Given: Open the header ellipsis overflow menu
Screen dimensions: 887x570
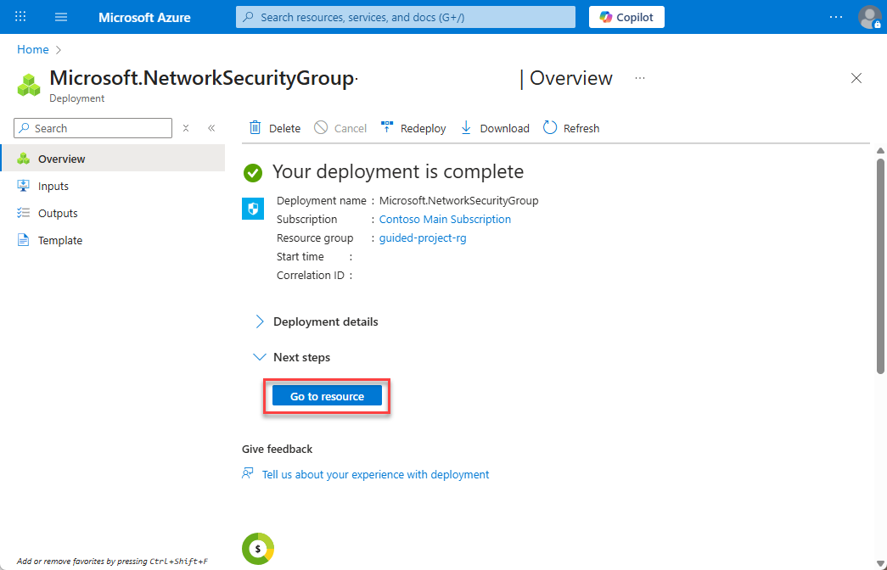Looking at the screenshot, I should coord(835,17).
